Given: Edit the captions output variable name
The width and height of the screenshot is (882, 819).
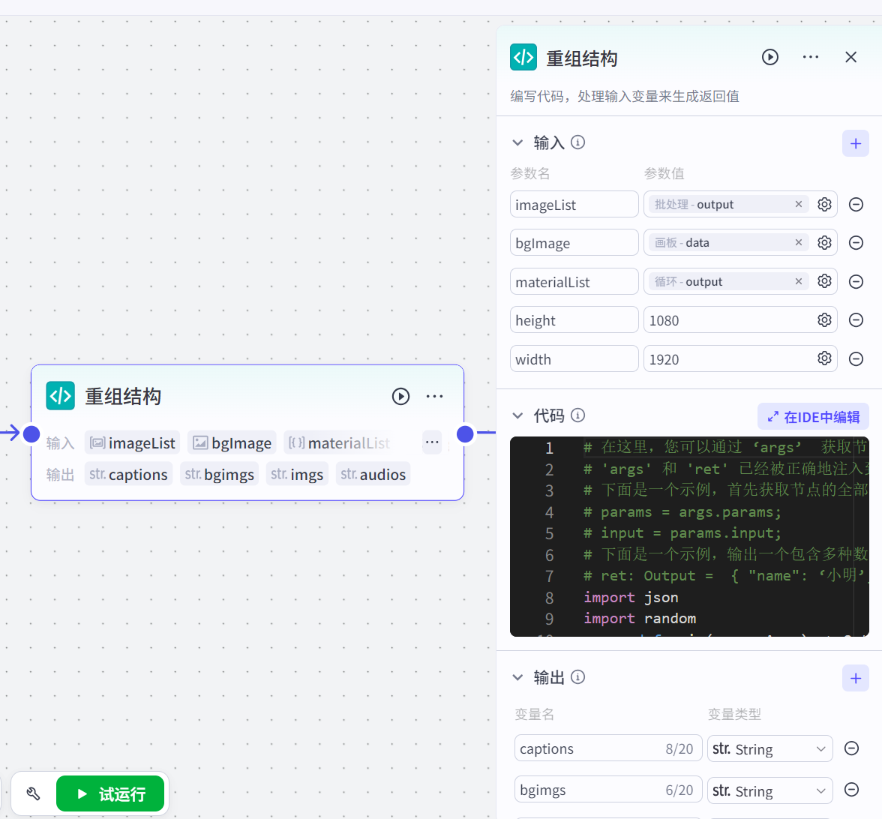Looking at the screenshot, I should [608, 748].
